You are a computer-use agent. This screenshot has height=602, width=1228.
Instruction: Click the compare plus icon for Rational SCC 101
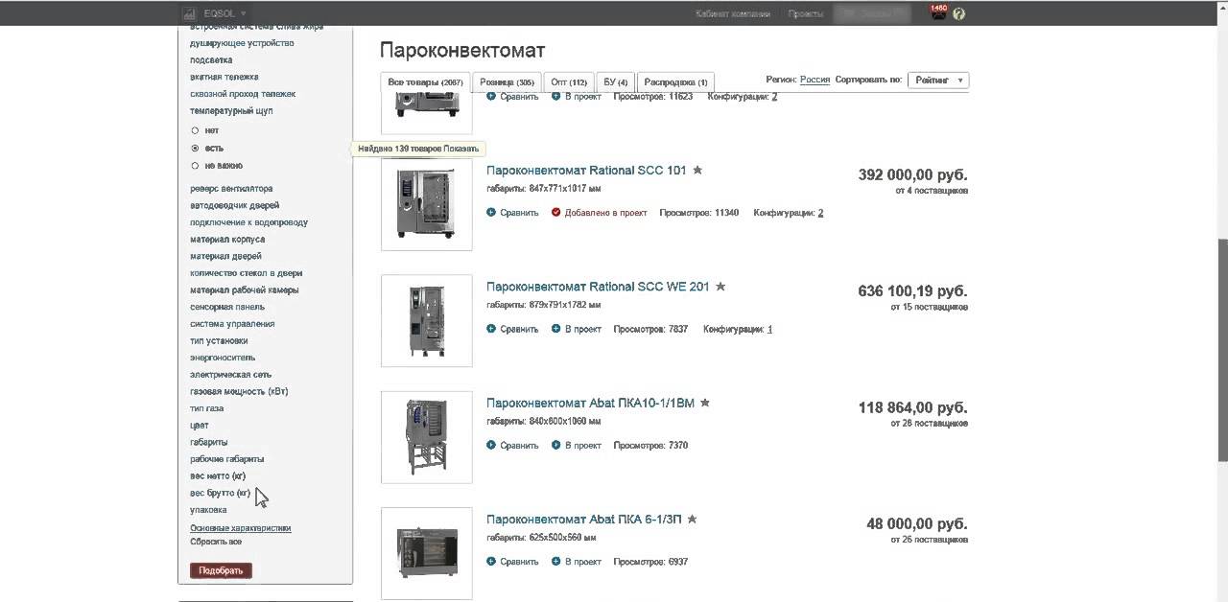pos(491,213)
